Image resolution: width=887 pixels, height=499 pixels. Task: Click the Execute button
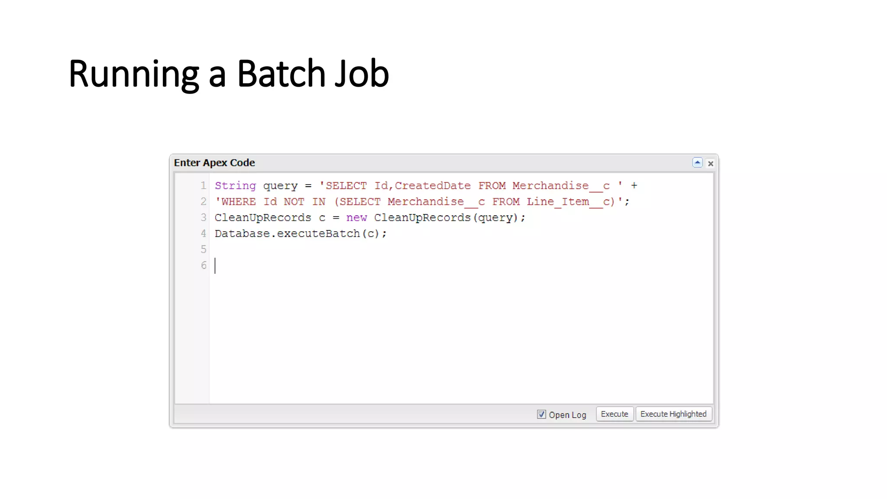615,414
